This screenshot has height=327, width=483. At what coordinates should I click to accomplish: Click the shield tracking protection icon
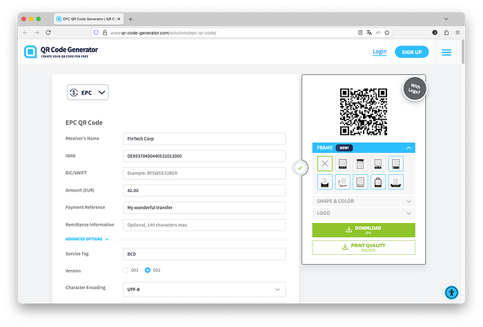[x=96, y=32]
